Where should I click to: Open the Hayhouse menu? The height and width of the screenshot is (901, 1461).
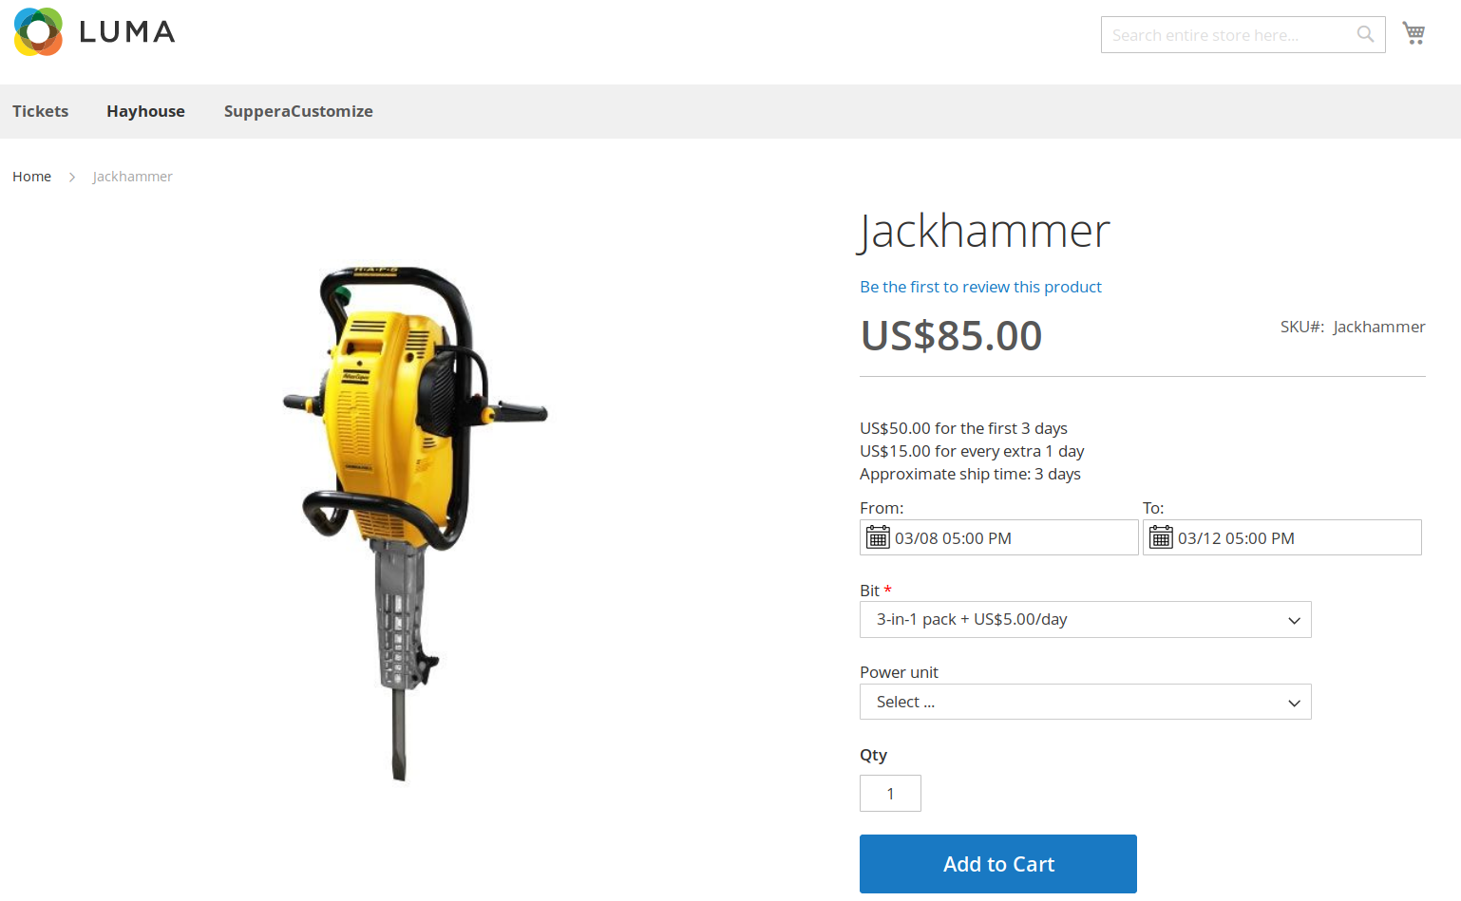coord(145,111)
